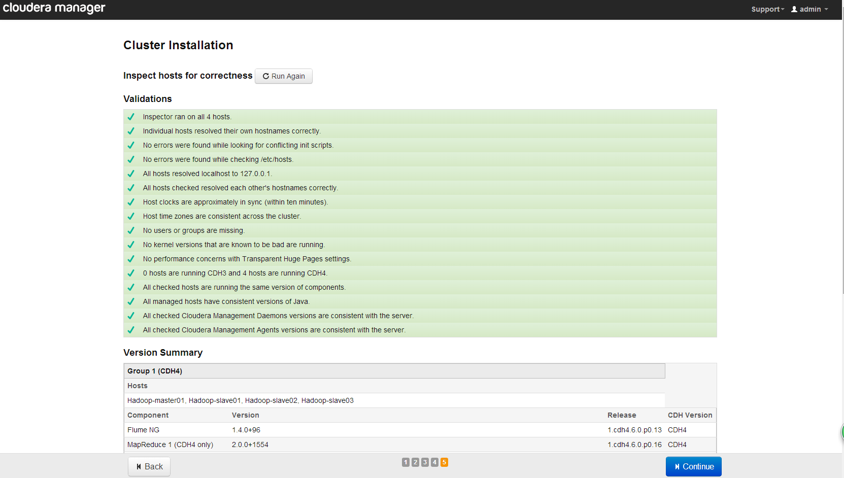Click checkmark for Inspector ran on all hosts

[131, 117]
